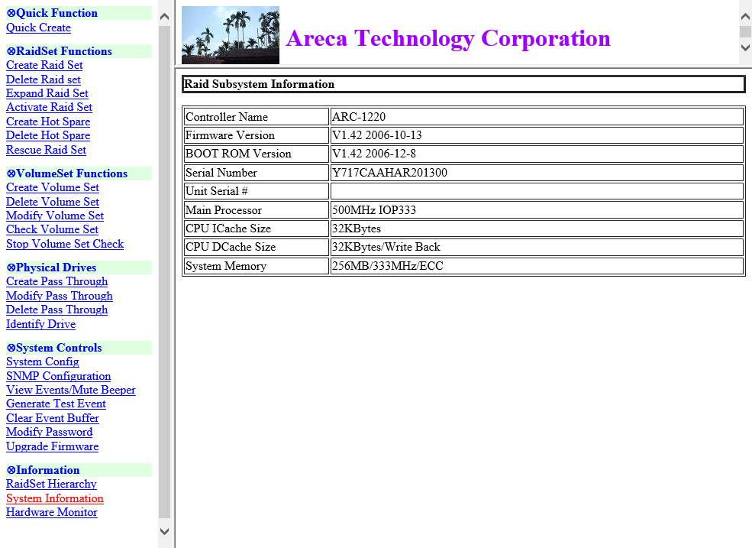Screen dimensions: 752x548
Task: Click the 32KBytes ICache value cell
Action: pyautogui.click(x=537, y=229)
